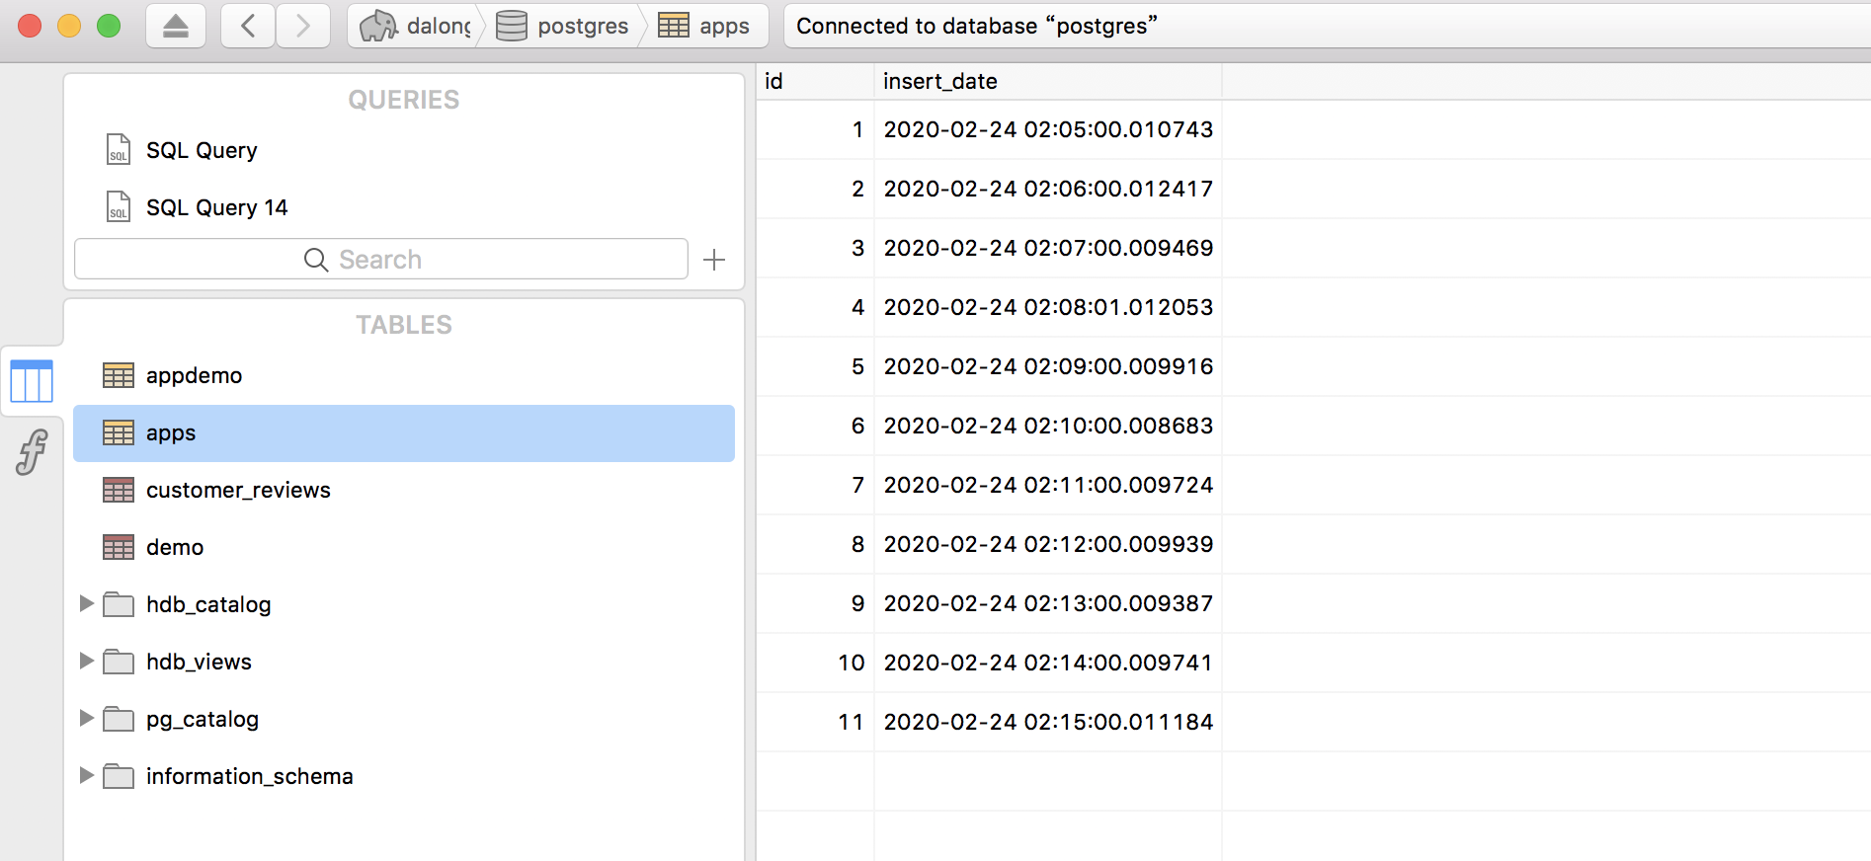Select cell 2020-02-24 02:06:00.012417
Screen dimensions: 1871x861
pos(1048,189)
